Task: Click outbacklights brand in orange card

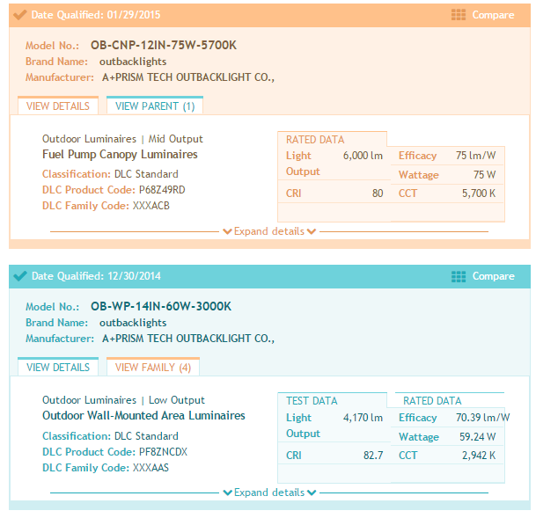Action: click(133, 62)
